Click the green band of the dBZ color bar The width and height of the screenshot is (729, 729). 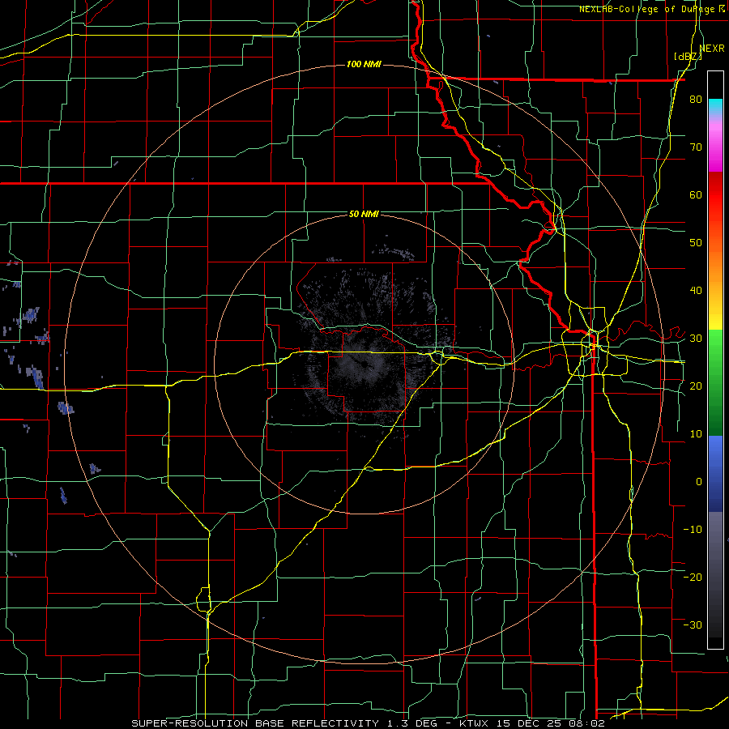[715, 382]
